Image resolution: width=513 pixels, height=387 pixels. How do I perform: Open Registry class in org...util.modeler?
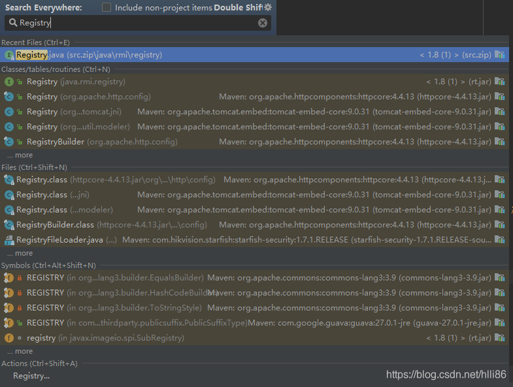(x=254, y=127)
